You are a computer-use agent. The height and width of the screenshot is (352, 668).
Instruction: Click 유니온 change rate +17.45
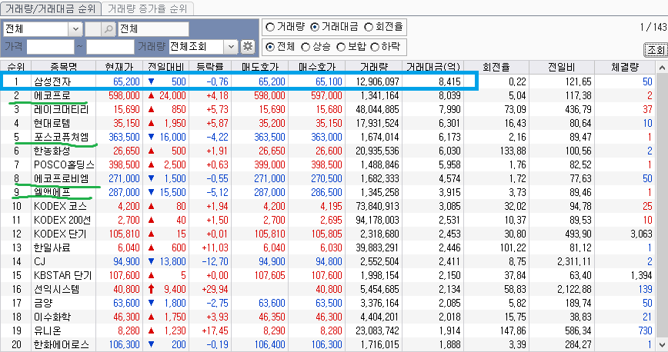215,330
